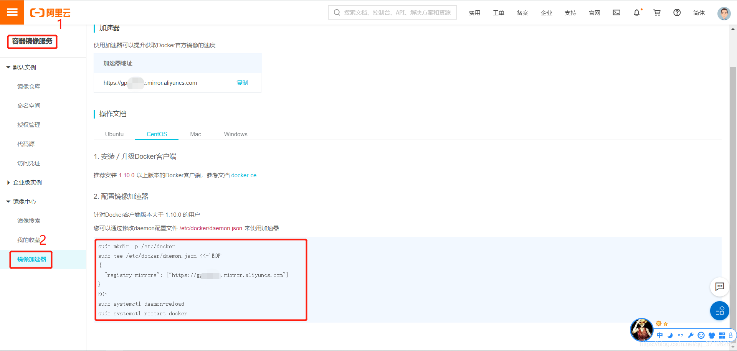Click the registry-mirrors config line

(x=196, y=275)
